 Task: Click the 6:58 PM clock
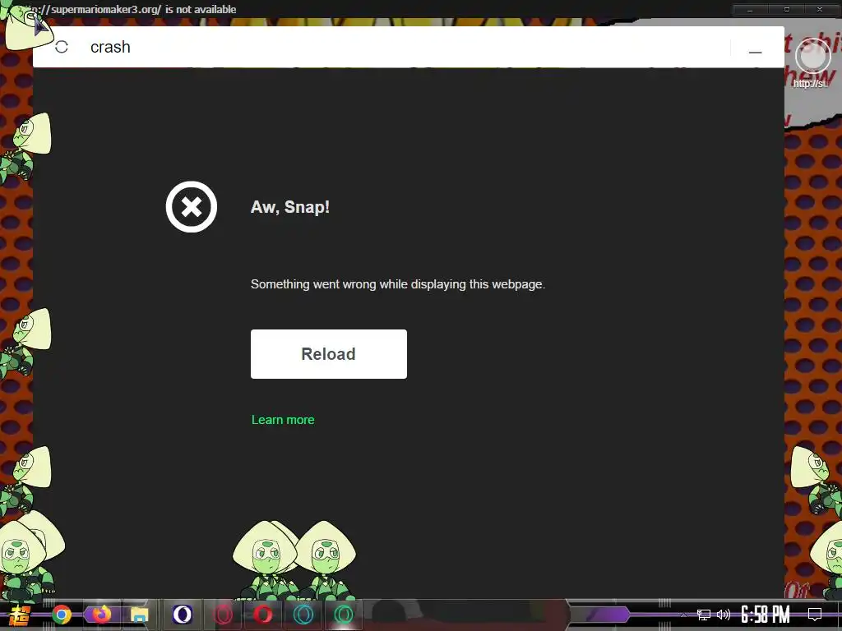point(766,615)
